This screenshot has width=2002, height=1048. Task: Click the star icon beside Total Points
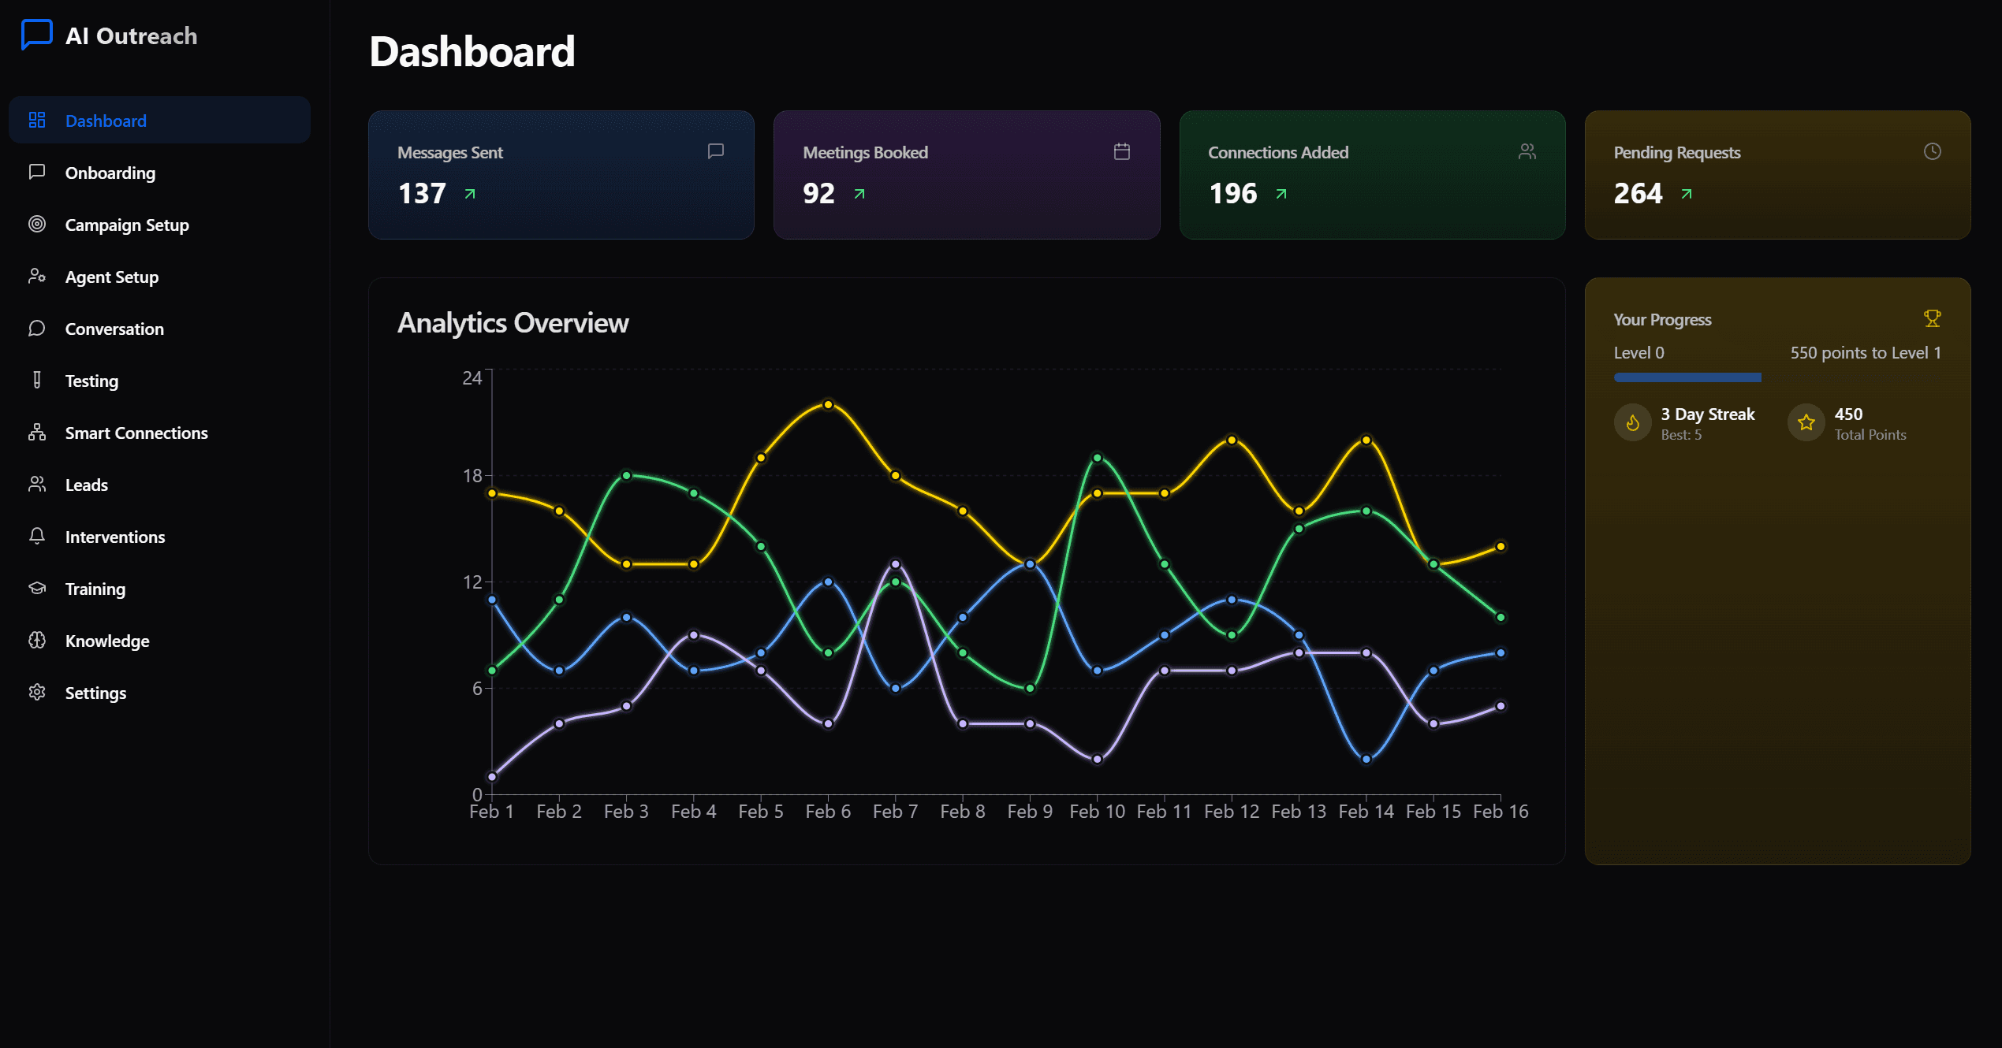click(x=1806, y=423)
